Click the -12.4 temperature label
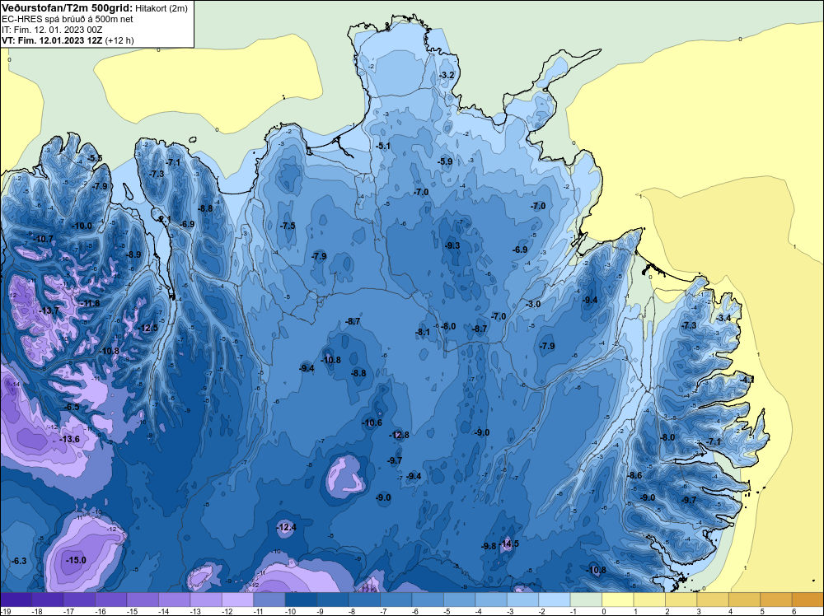 287,527
